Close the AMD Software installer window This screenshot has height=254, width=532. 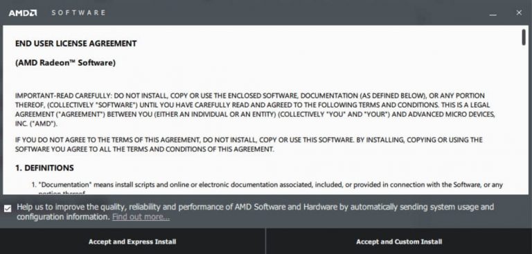click(x=519, y=12)
